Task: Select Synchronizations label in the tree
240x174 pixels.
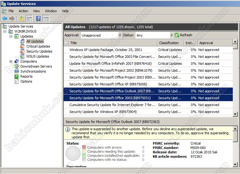Action: point(33,71)
